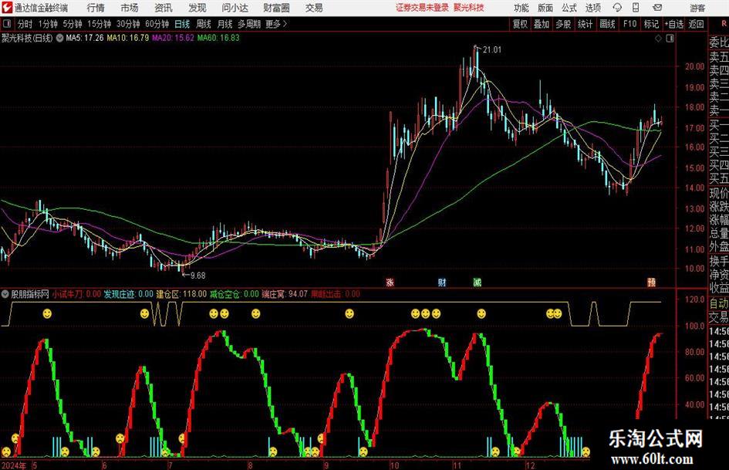
Task: Open the 版面 menu
Action: pyautogui.click(x=545, y=8)
